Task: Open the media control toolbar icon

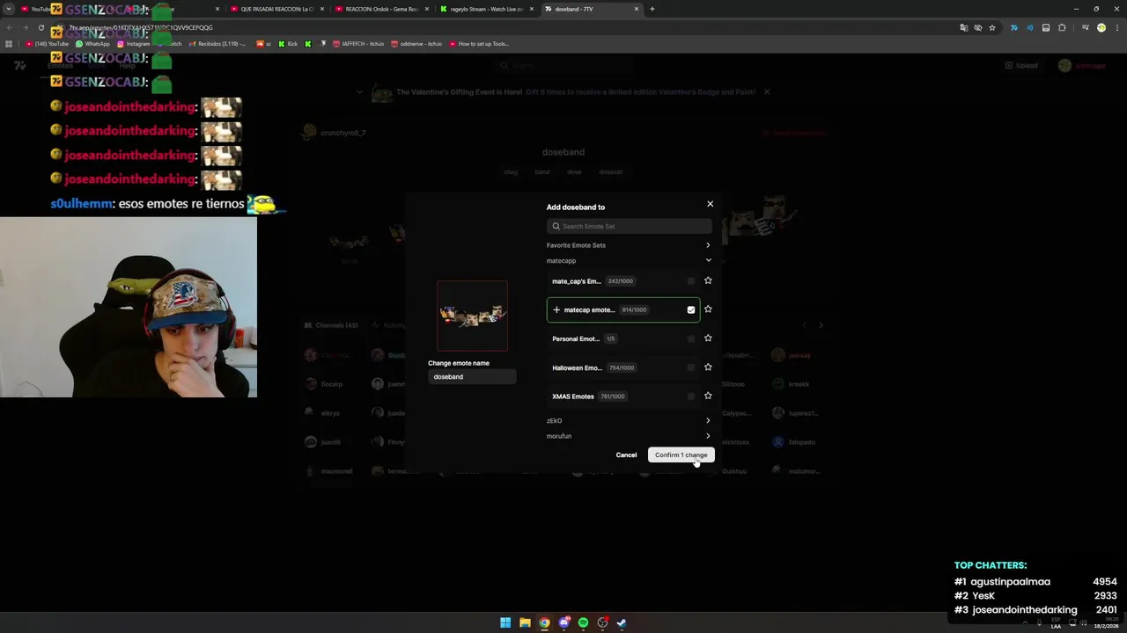Action: 1086,27
